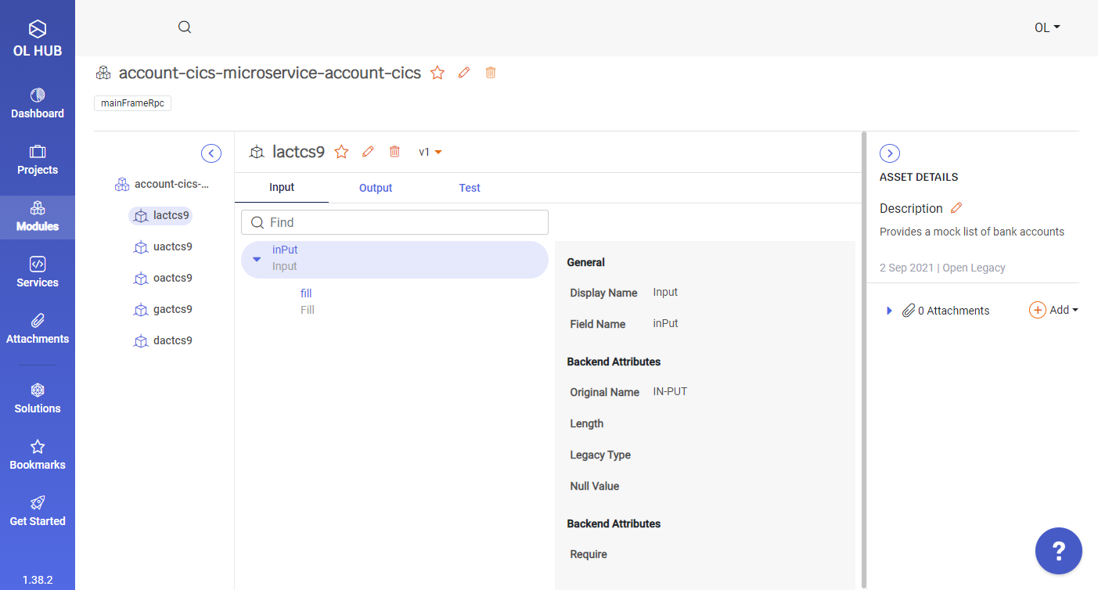
Task: Click inside the Find input field
Action: [x=394, y=222]
